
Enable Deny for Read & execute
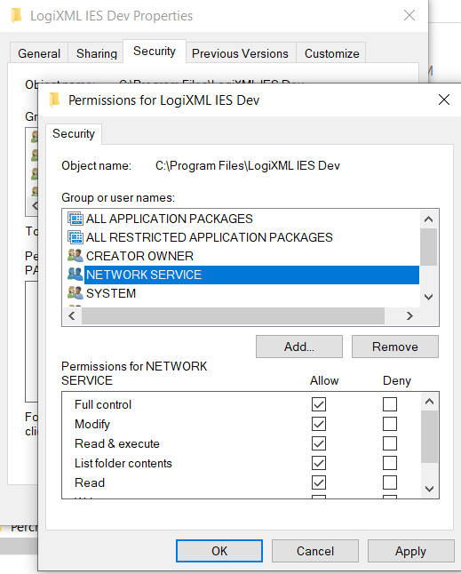click(390, 443)
